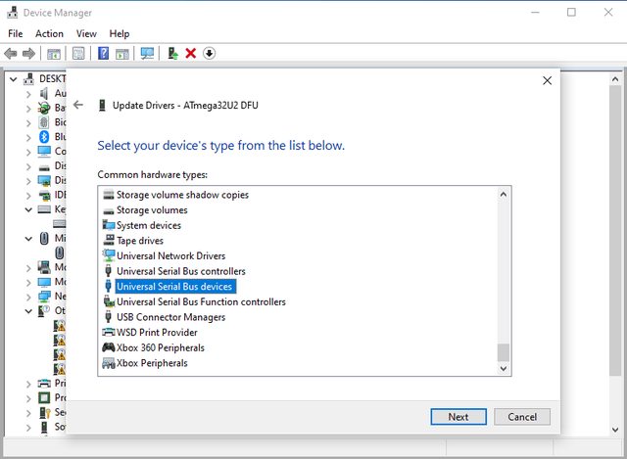Expand the Bluetooth node chevron

[x=28, y=137]
